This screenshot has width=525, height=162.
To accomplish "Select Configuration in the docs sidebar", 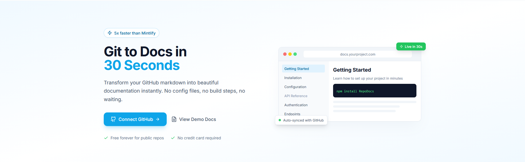I will point(303,87).
